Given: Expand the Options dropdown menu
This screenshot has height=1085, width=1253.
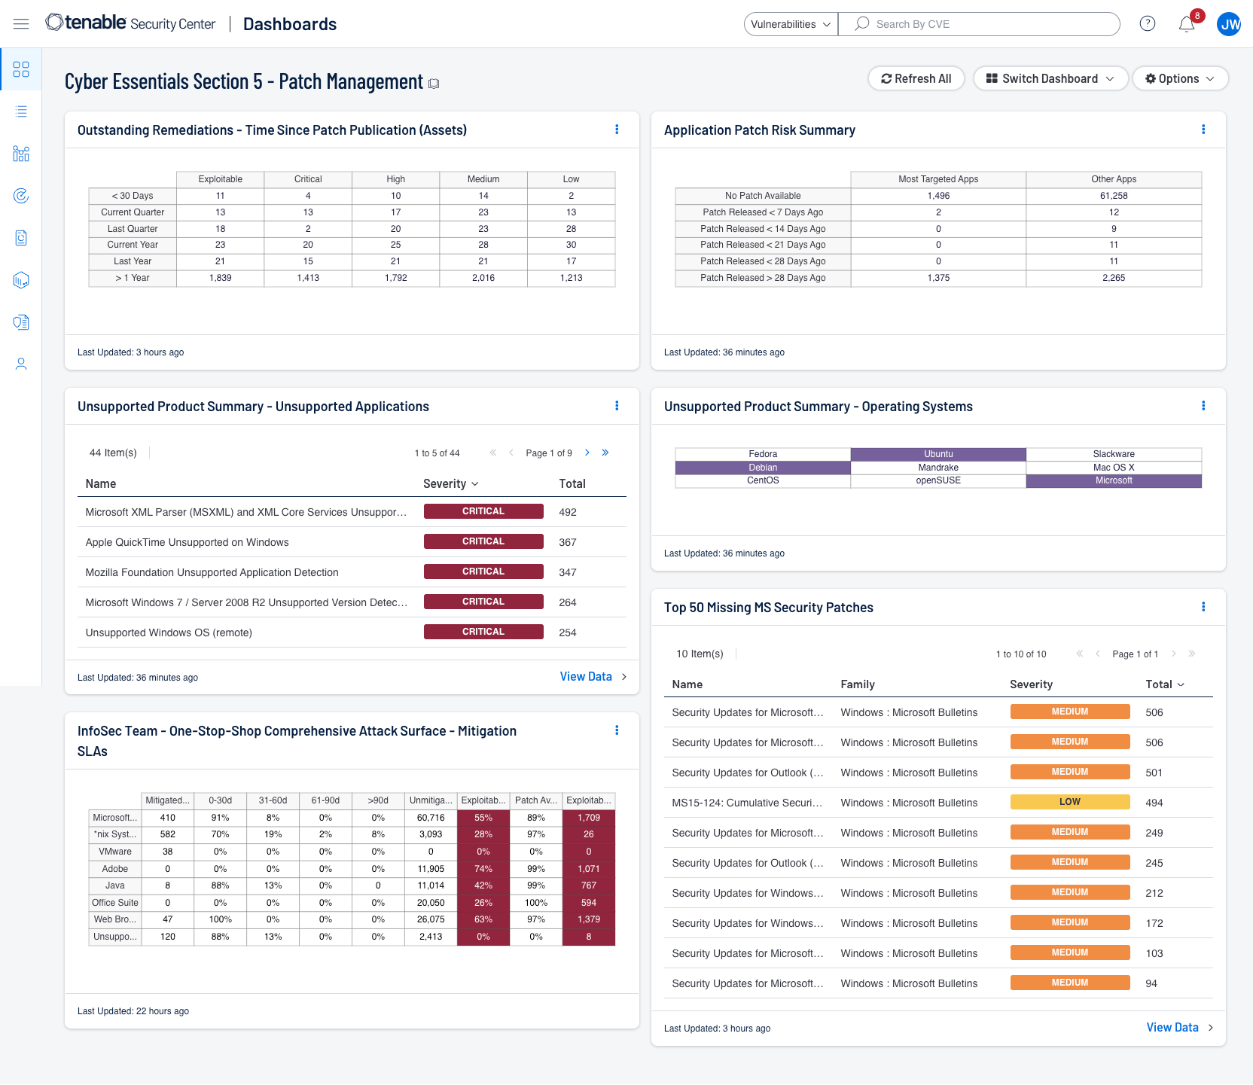Looking at the screenshot, I should [1179, 78].
